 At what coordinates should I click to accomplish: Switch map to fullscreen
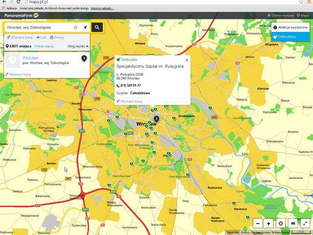click(x=305, y=224)
